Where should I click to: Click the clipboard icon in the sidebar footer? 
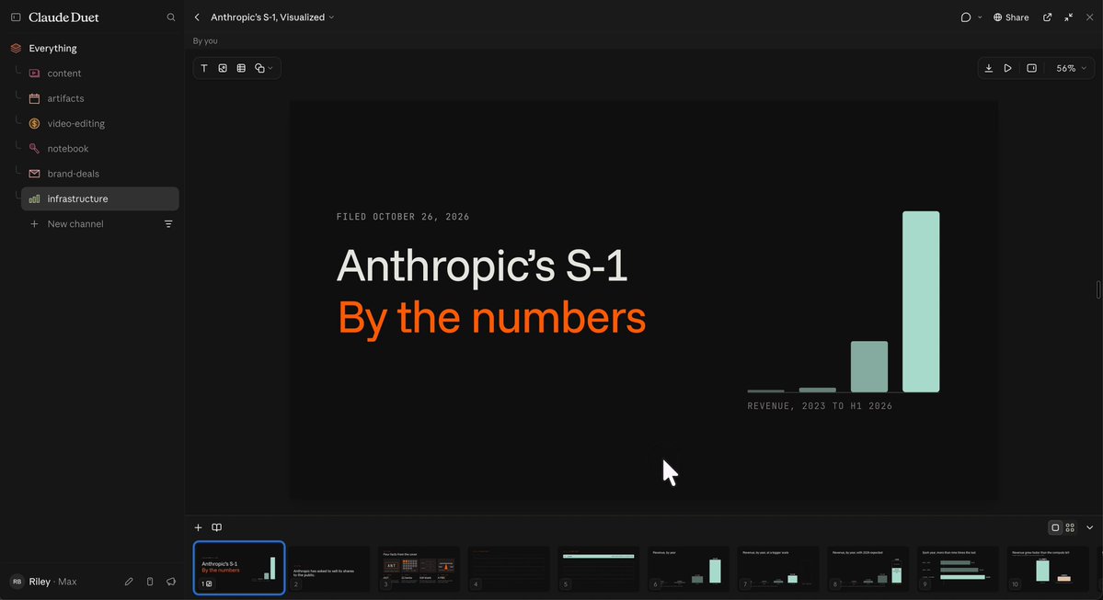150,582
